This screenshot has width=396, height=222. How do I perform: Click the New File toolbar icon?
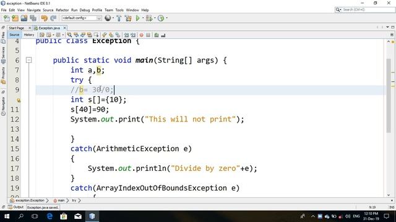pyautogui.click(x=7, y=18)
